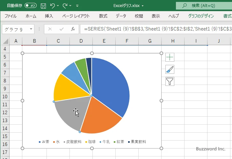Open the Name Box dropdown arrow
The image size is (232, 159).
(x=31, y=29)
